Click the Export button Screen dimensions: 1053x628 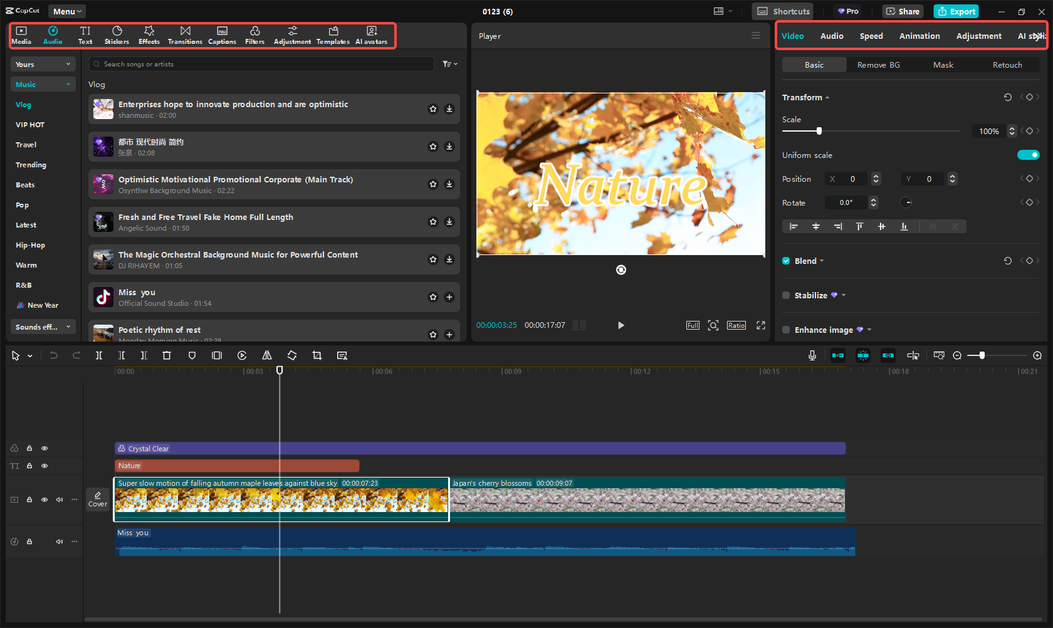956,11
